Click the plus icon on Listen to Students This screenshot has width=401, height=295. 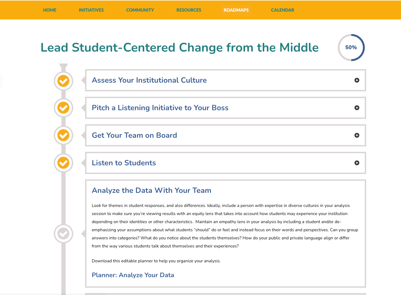357,163
